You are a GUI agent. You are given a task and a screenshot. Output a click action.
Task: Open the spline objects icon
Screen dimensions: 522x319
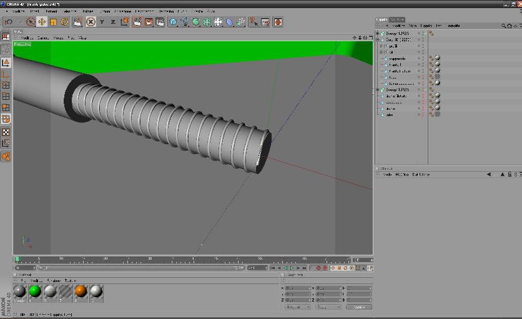click(184, 22)
